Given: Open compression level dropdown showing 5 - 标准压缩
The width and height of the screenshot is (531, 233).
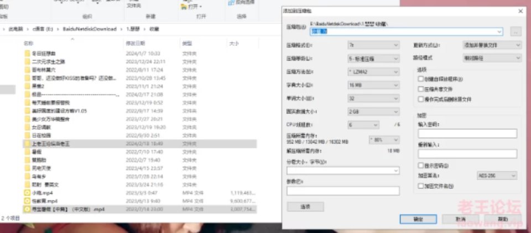Looking at the screenshot, I should point(373,59).
